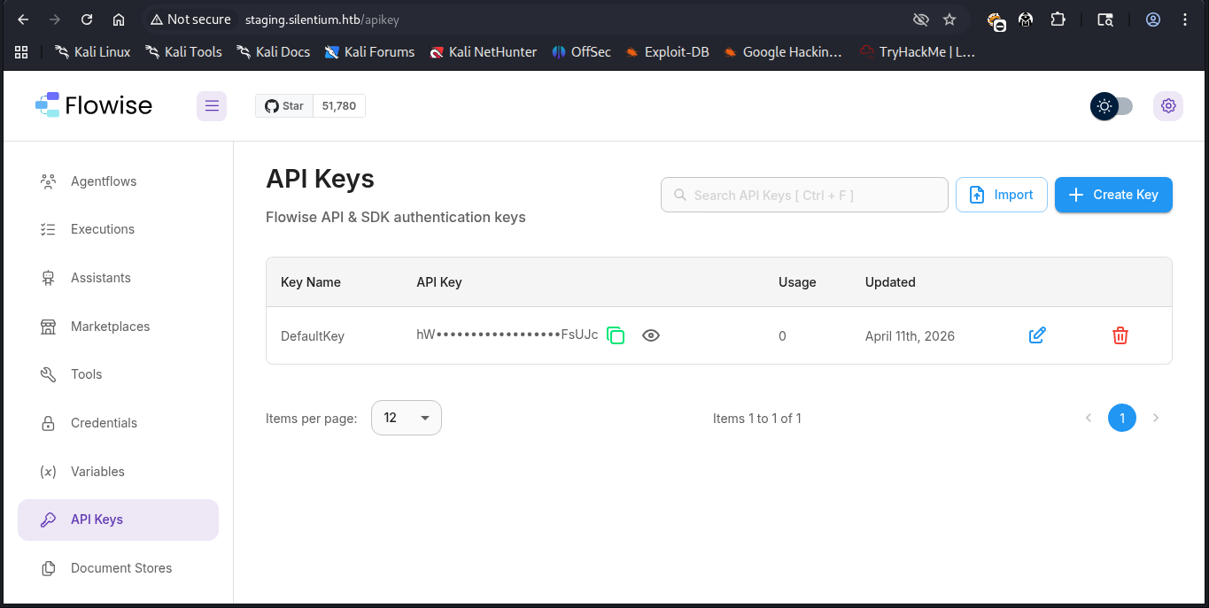The image size is (1209, 608).
Task: Focus the Search API Keys field
Action: tap(804, 195)
